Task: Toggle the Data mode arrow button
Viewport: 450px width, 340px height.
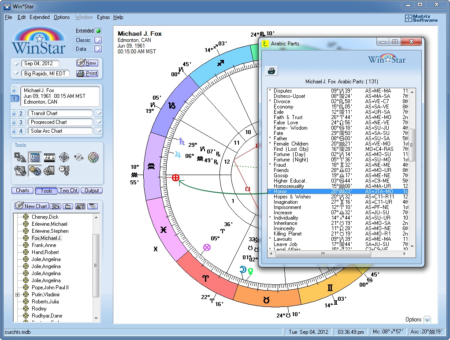Action: tap(98, 49)
